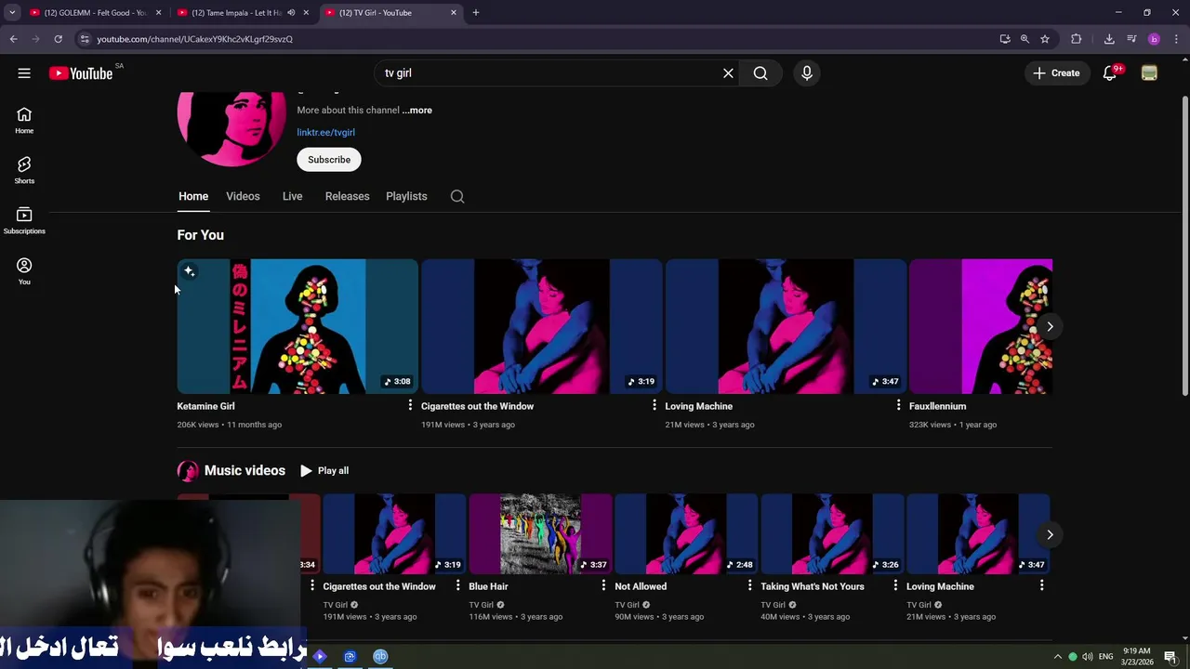1190x669 pixels.
Task: Click the page vertical scrollbar
Action: click(x=1184, y=246)
